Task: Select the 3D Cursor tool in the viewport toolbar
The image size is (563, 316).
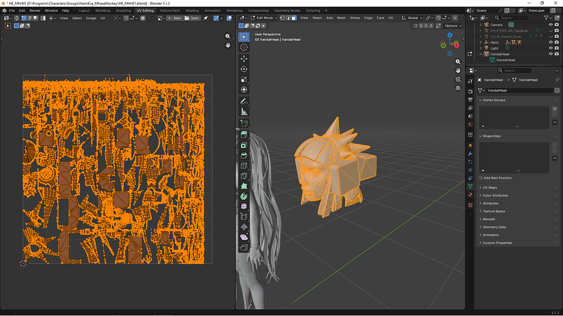Action: (244, 47)
